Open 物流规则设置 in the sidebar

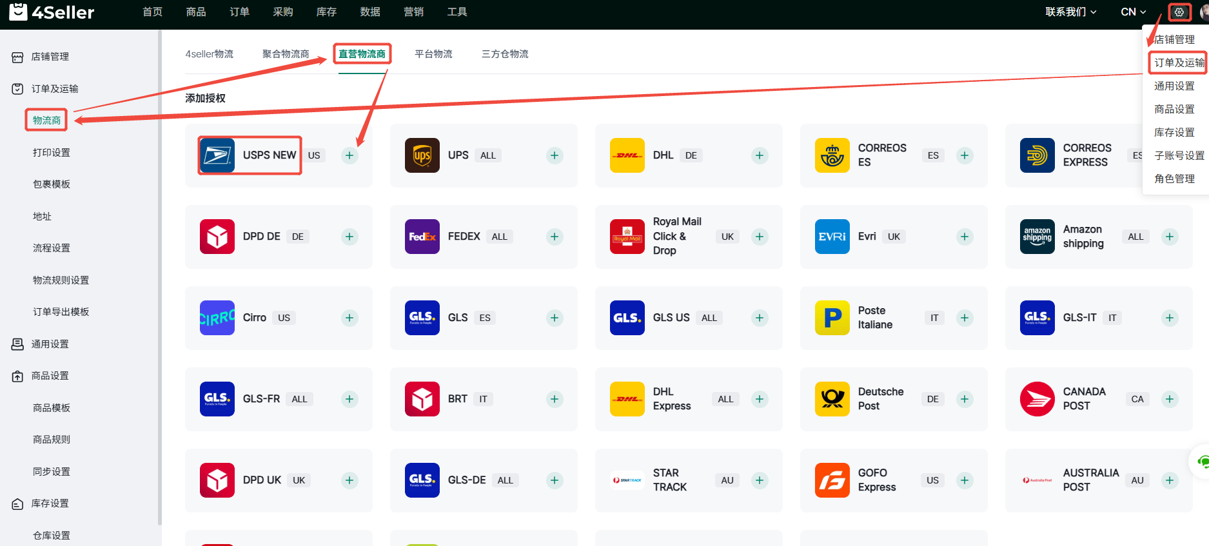click(x=61, y=280)
